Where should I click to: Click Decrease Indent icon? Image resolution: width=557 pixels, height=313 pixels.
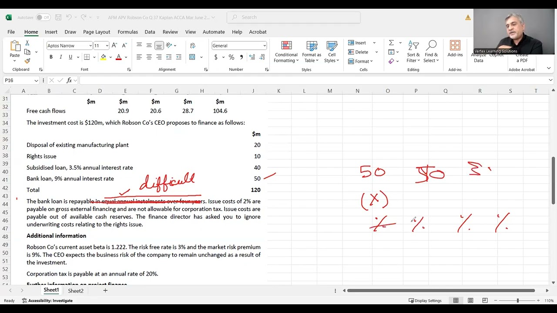point(169,57)
